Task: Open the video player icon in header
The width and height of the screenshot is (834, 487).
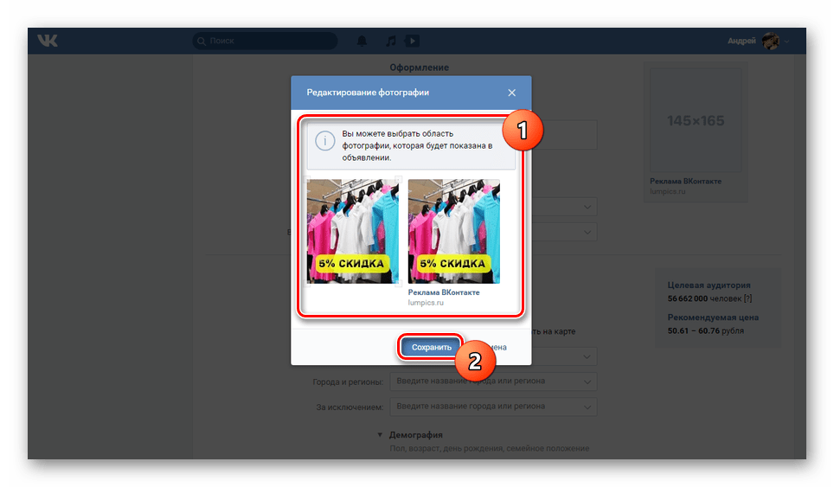Action: point(412,41)
